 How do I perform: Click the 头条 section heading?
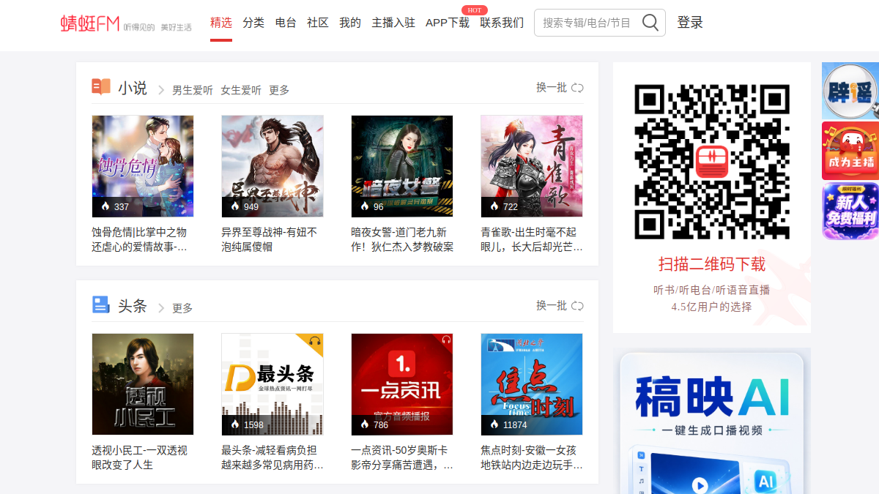pyautogui.click(x=133, y=306)
